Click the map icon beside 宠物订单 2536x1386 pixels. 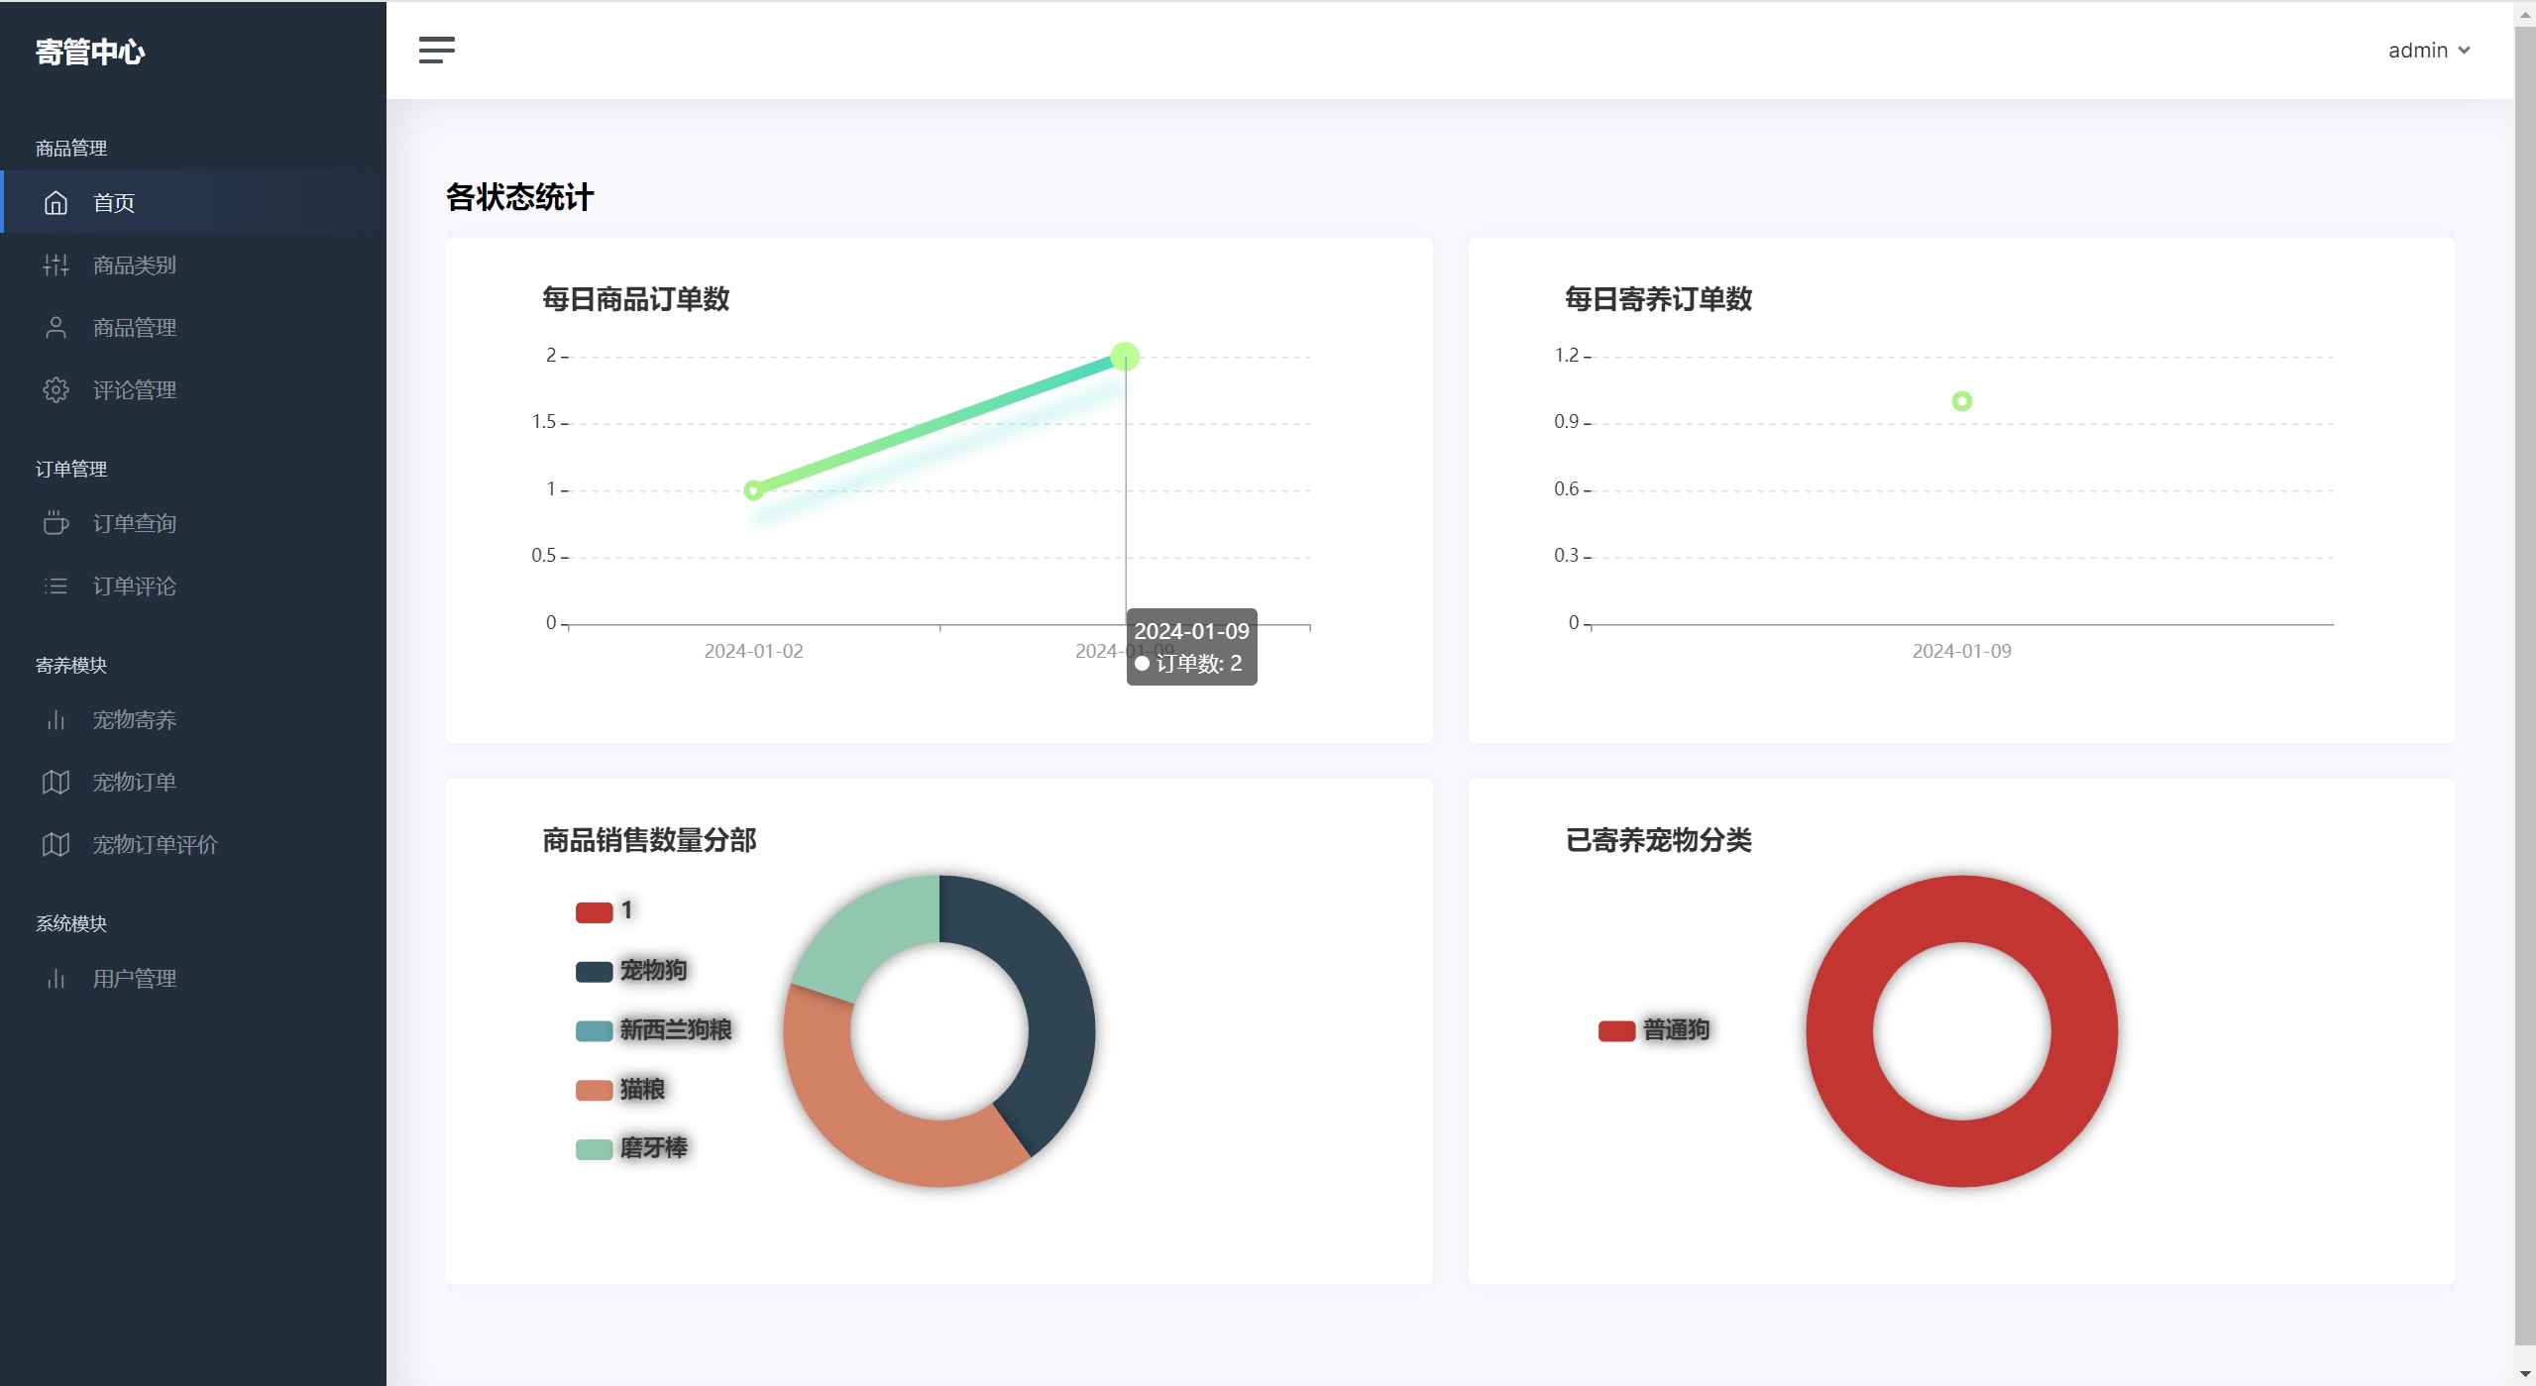(x=55, y=783)
